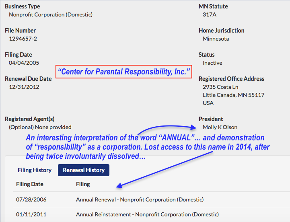The width and height of the screenshot is (290, 222).
Task: Click the Center for Parental Responsibility name box
Action: [x=124, y=72]
